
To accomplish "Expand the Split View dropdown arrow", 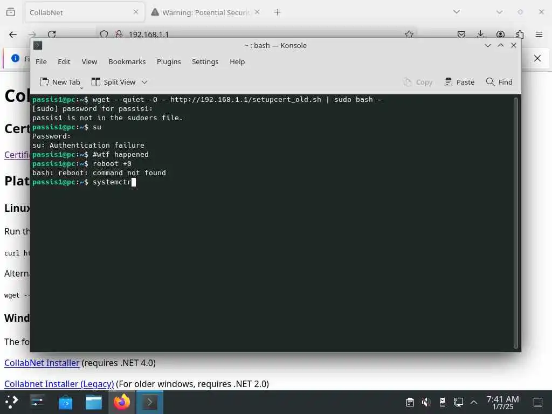I will pos(144,82).
